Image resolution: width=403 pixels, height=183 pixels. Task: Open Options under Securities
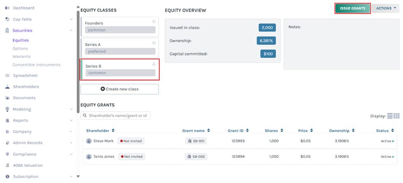click(x=20, y=48)
